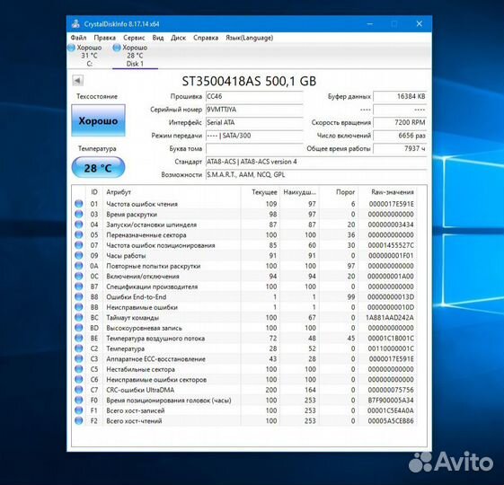Screen dimensions: 504x485
Task: Click the status icon for attribute C6
Action: [x=79, y=379]
